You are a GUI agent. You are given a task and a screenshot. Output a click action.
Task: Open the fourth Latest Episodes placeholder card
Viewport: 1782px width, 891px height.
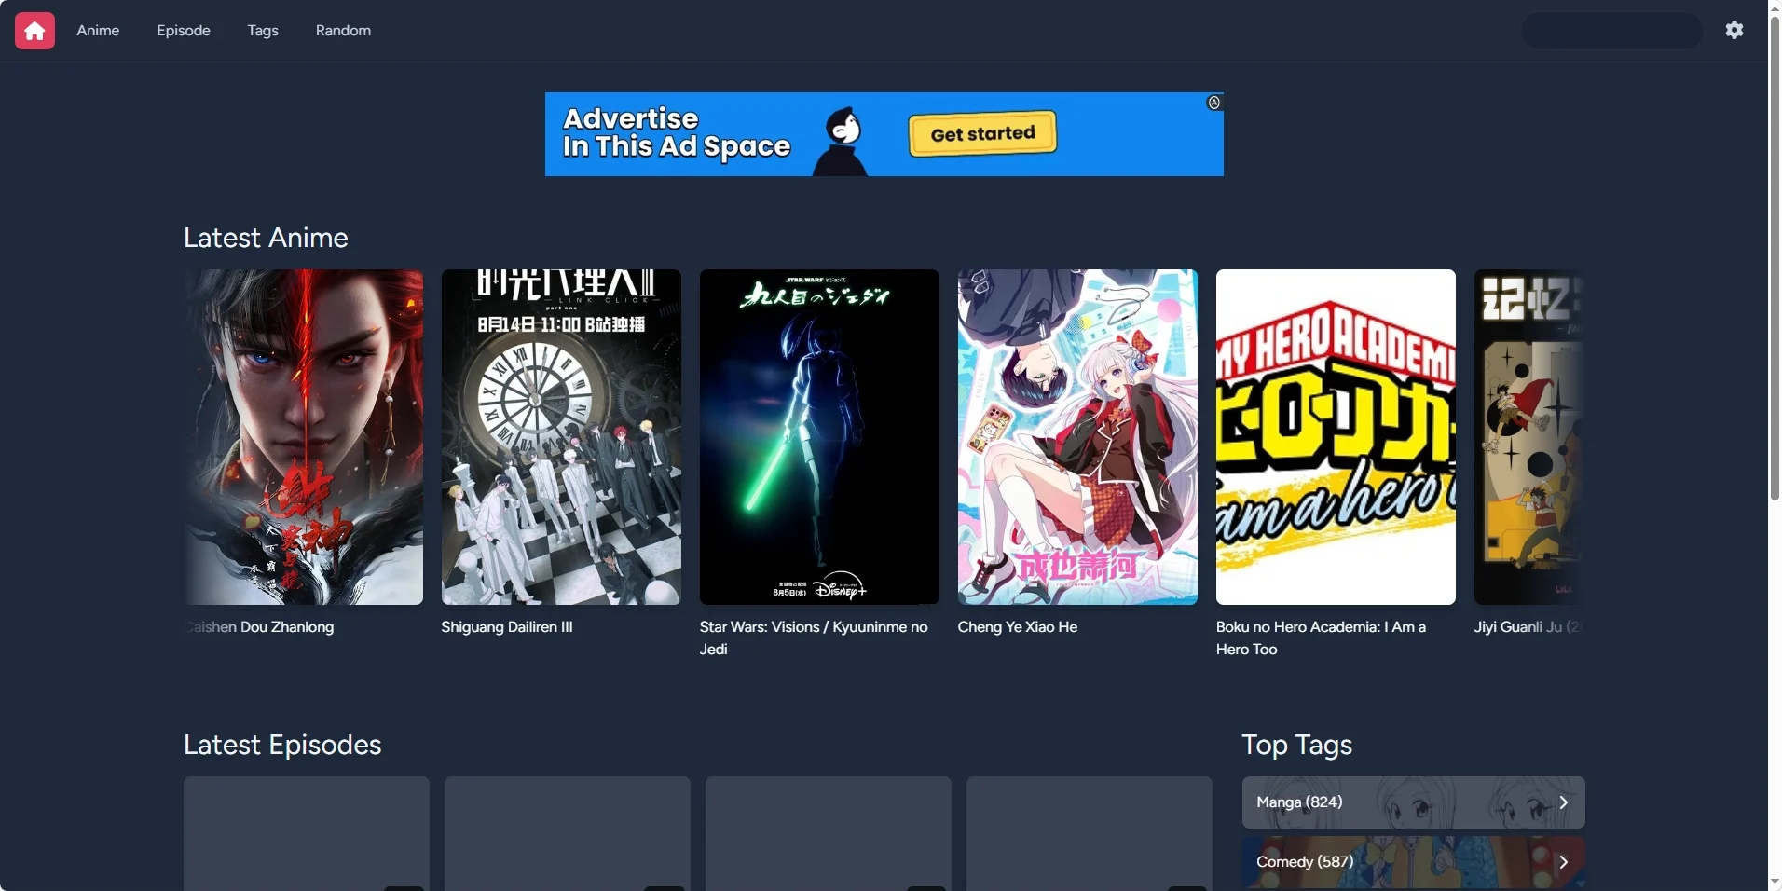point(1090,833)
